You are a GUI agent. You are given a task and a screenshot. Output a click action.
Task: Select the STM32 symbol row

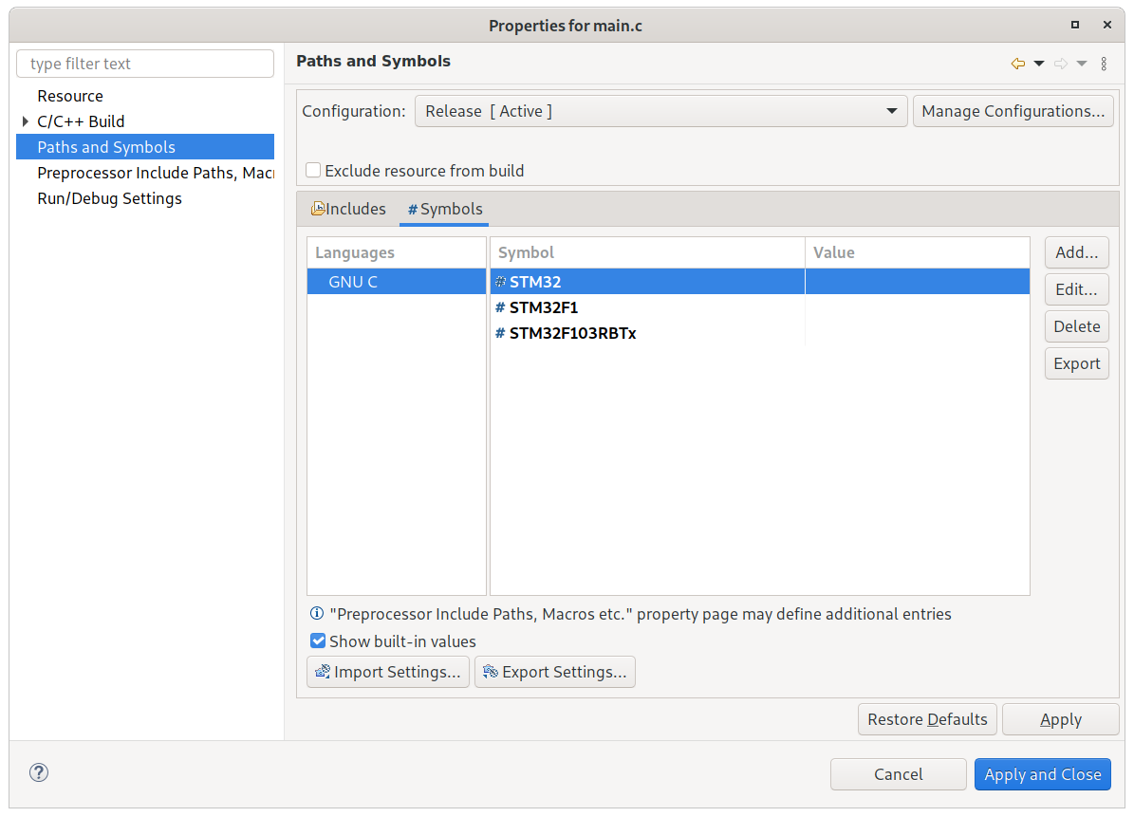pos(760,282)
